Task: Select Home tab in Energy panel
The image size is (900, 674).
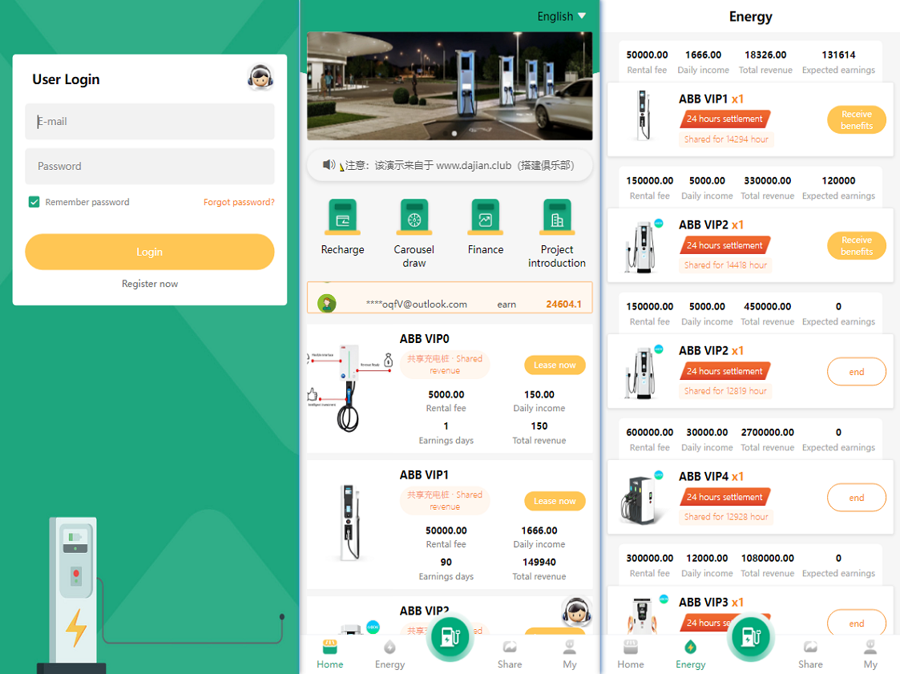Action: (x=630, y=655)
